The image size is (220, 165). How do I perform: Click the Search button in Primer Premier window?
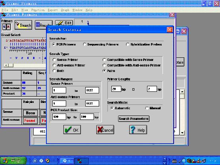point(23,25)
